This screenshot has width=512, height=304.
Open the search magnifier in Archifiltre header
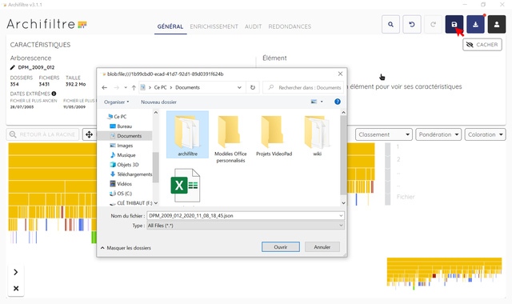[x=390, y=25]
